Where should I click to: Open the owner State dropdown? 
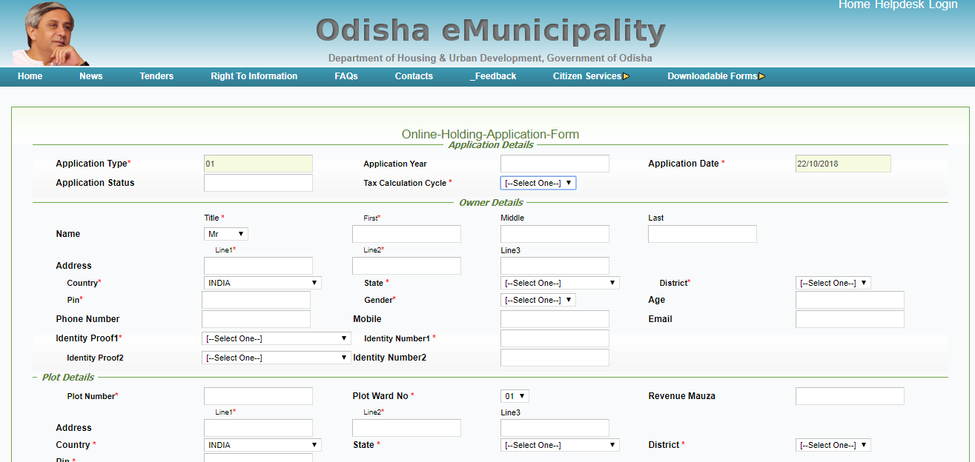point(559,282)
